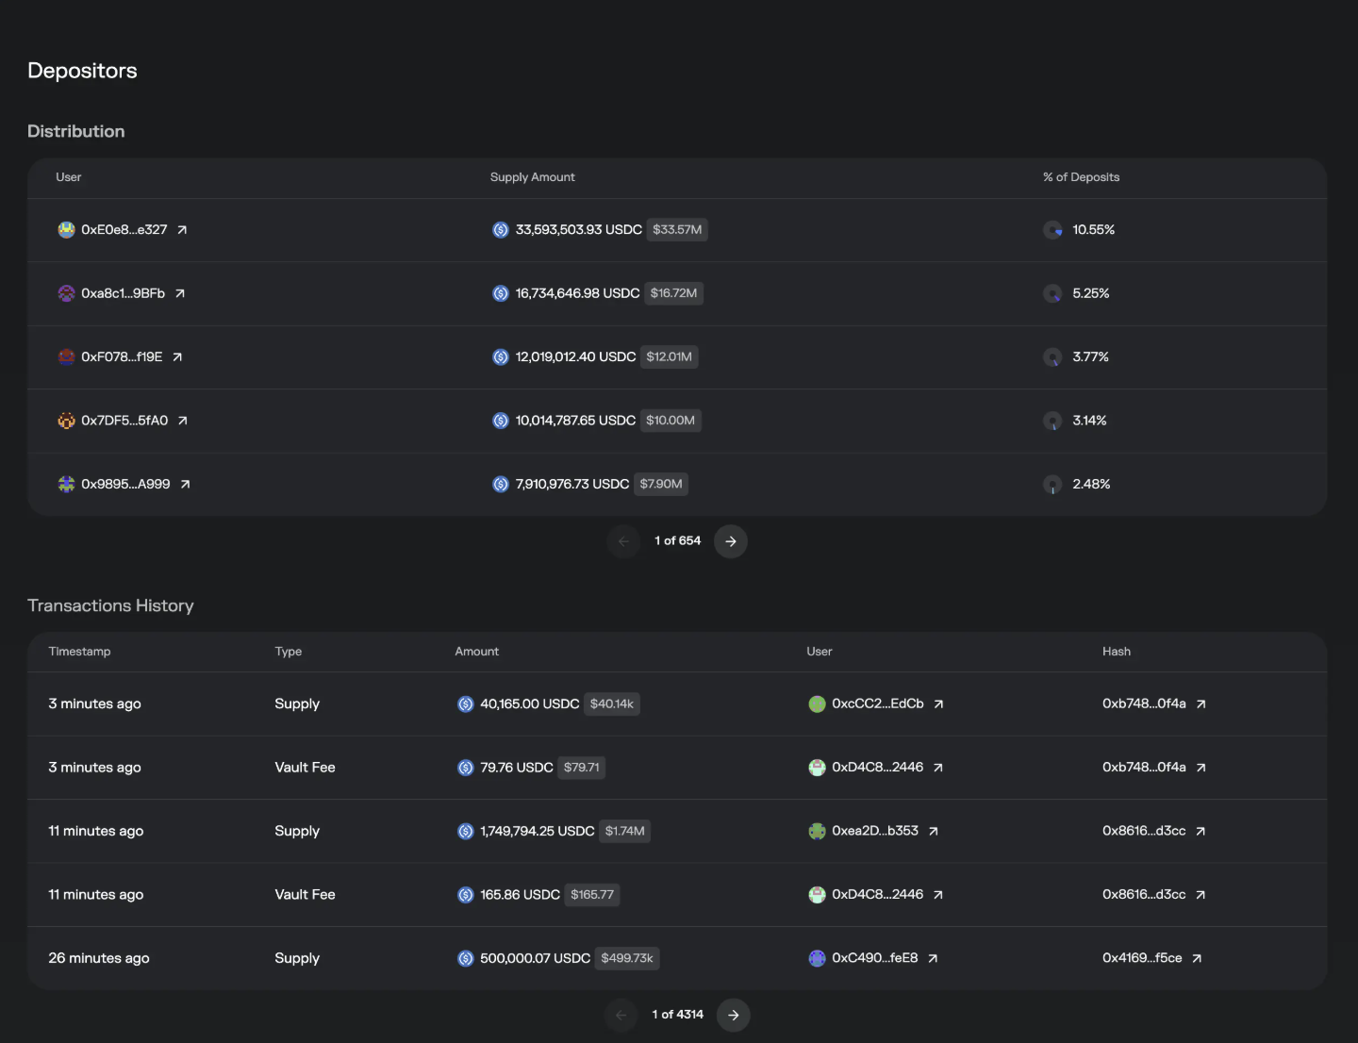Go to next page of Distribution table
Viewport: 1358px width, 1043px height.
click(x=731, y=541)
